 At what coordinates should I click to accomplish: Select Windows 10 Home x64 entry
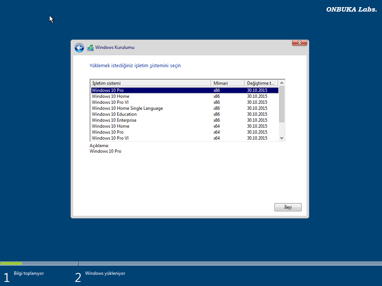pyautogui.click(x=185, y=126)
